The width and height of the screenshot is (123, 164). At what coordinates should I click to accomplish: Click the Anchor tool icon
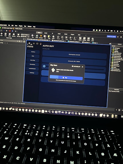[75, 38]
